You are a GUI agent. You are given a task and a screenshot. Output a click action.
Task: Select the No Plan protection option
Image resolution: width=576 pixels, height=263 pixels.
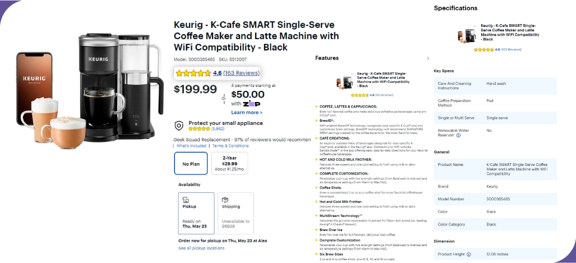(x=191, y=164)
